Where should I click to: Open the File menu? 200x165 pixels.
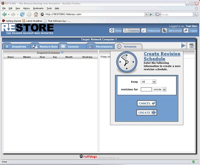[x=4, y=8]
